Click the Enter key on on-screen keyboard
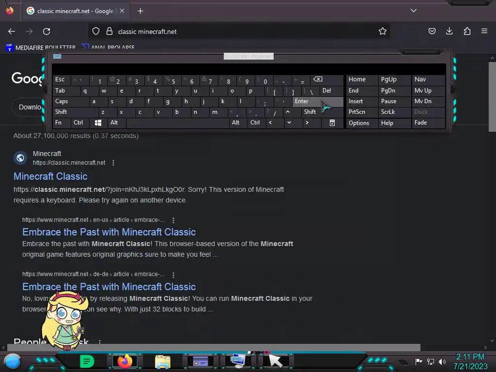The width and height of the screenshot is (496, 372). [x=318, y=101]
